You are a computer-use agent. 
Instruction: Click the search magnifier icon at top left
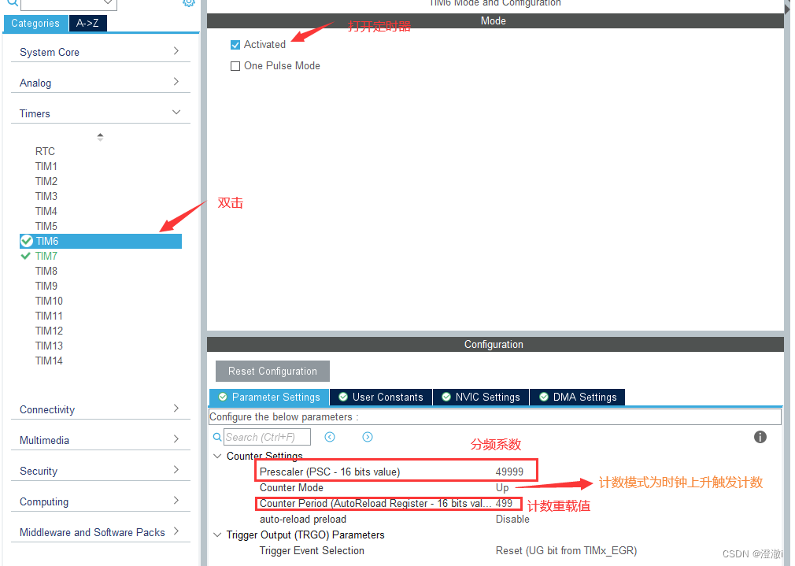[x=12, y=2]
